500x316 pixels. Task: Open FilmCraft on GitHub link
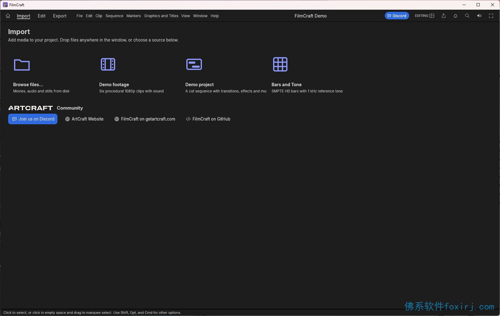[x=208, y=119]
